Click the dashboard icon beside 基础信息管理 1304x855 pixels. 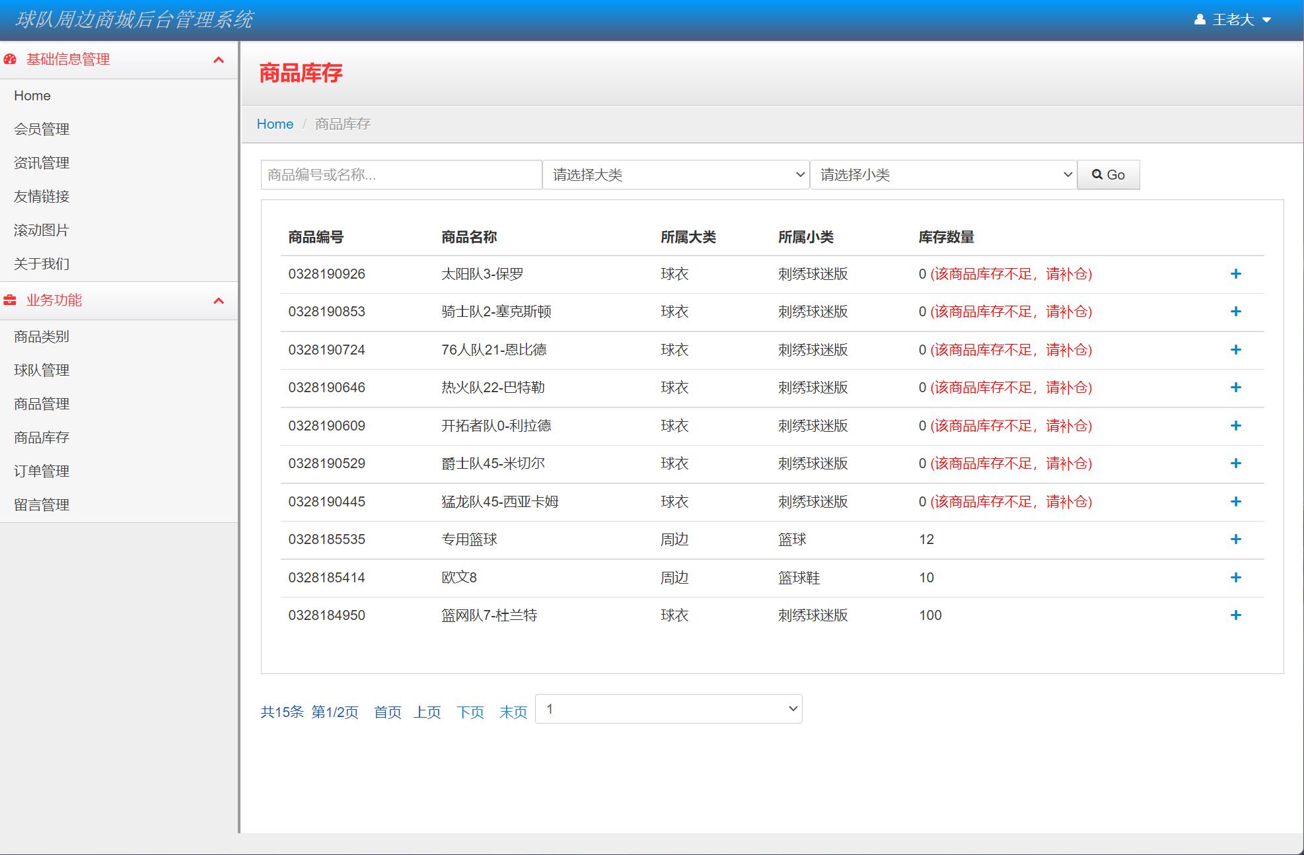(x=10, y=59)
